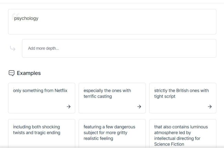This screenshot has width=224, height=148.
Task: Click the empty right end of the depth field
Action: tap(193, 48)
